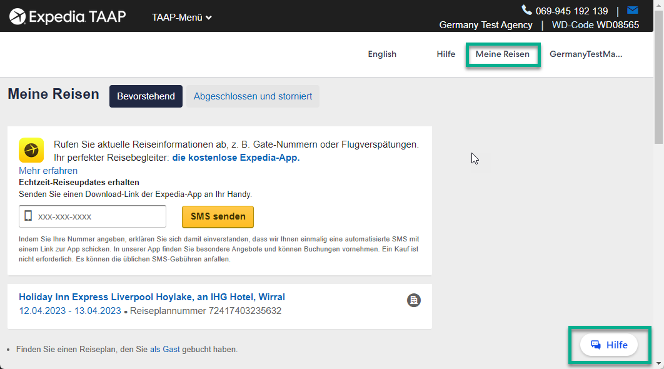This screenshot has height=369, width=664.
Task: Switch to Abgeschlossen und storniert tab
Action: 253,96
